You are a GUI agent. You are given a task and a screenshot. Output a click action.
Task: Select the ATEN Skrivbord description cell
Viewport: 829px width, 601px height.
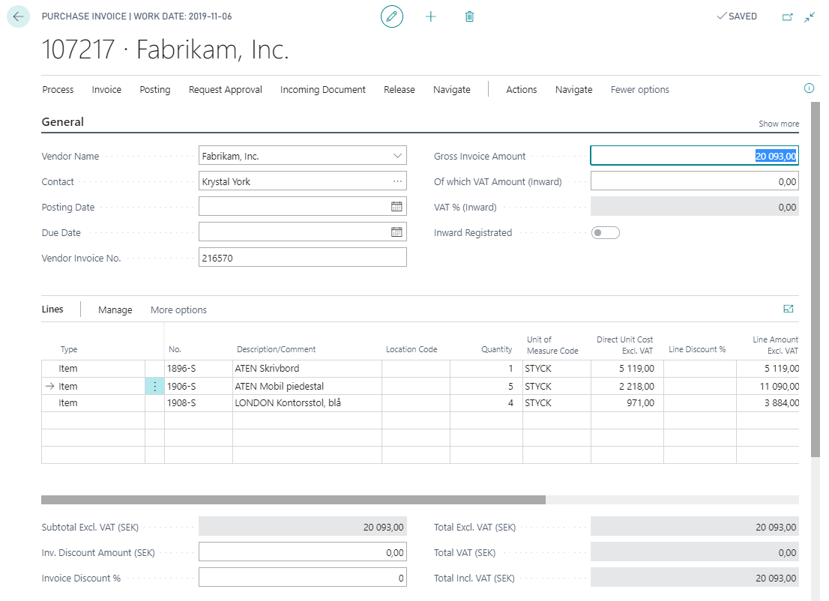(307, 369)
